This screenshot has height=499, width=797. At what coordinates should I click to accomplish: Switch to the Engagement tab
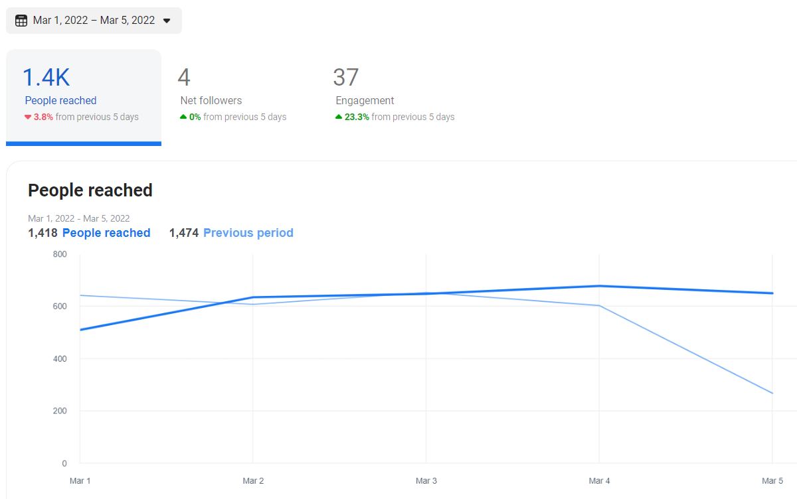click(x=395, y=97)
